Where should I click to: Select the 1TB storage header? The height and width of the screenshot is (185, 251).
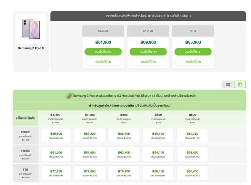click(193, 31)
